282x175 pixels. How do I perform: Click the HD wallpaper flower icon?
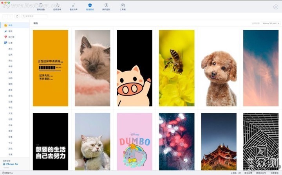[90, 7]
